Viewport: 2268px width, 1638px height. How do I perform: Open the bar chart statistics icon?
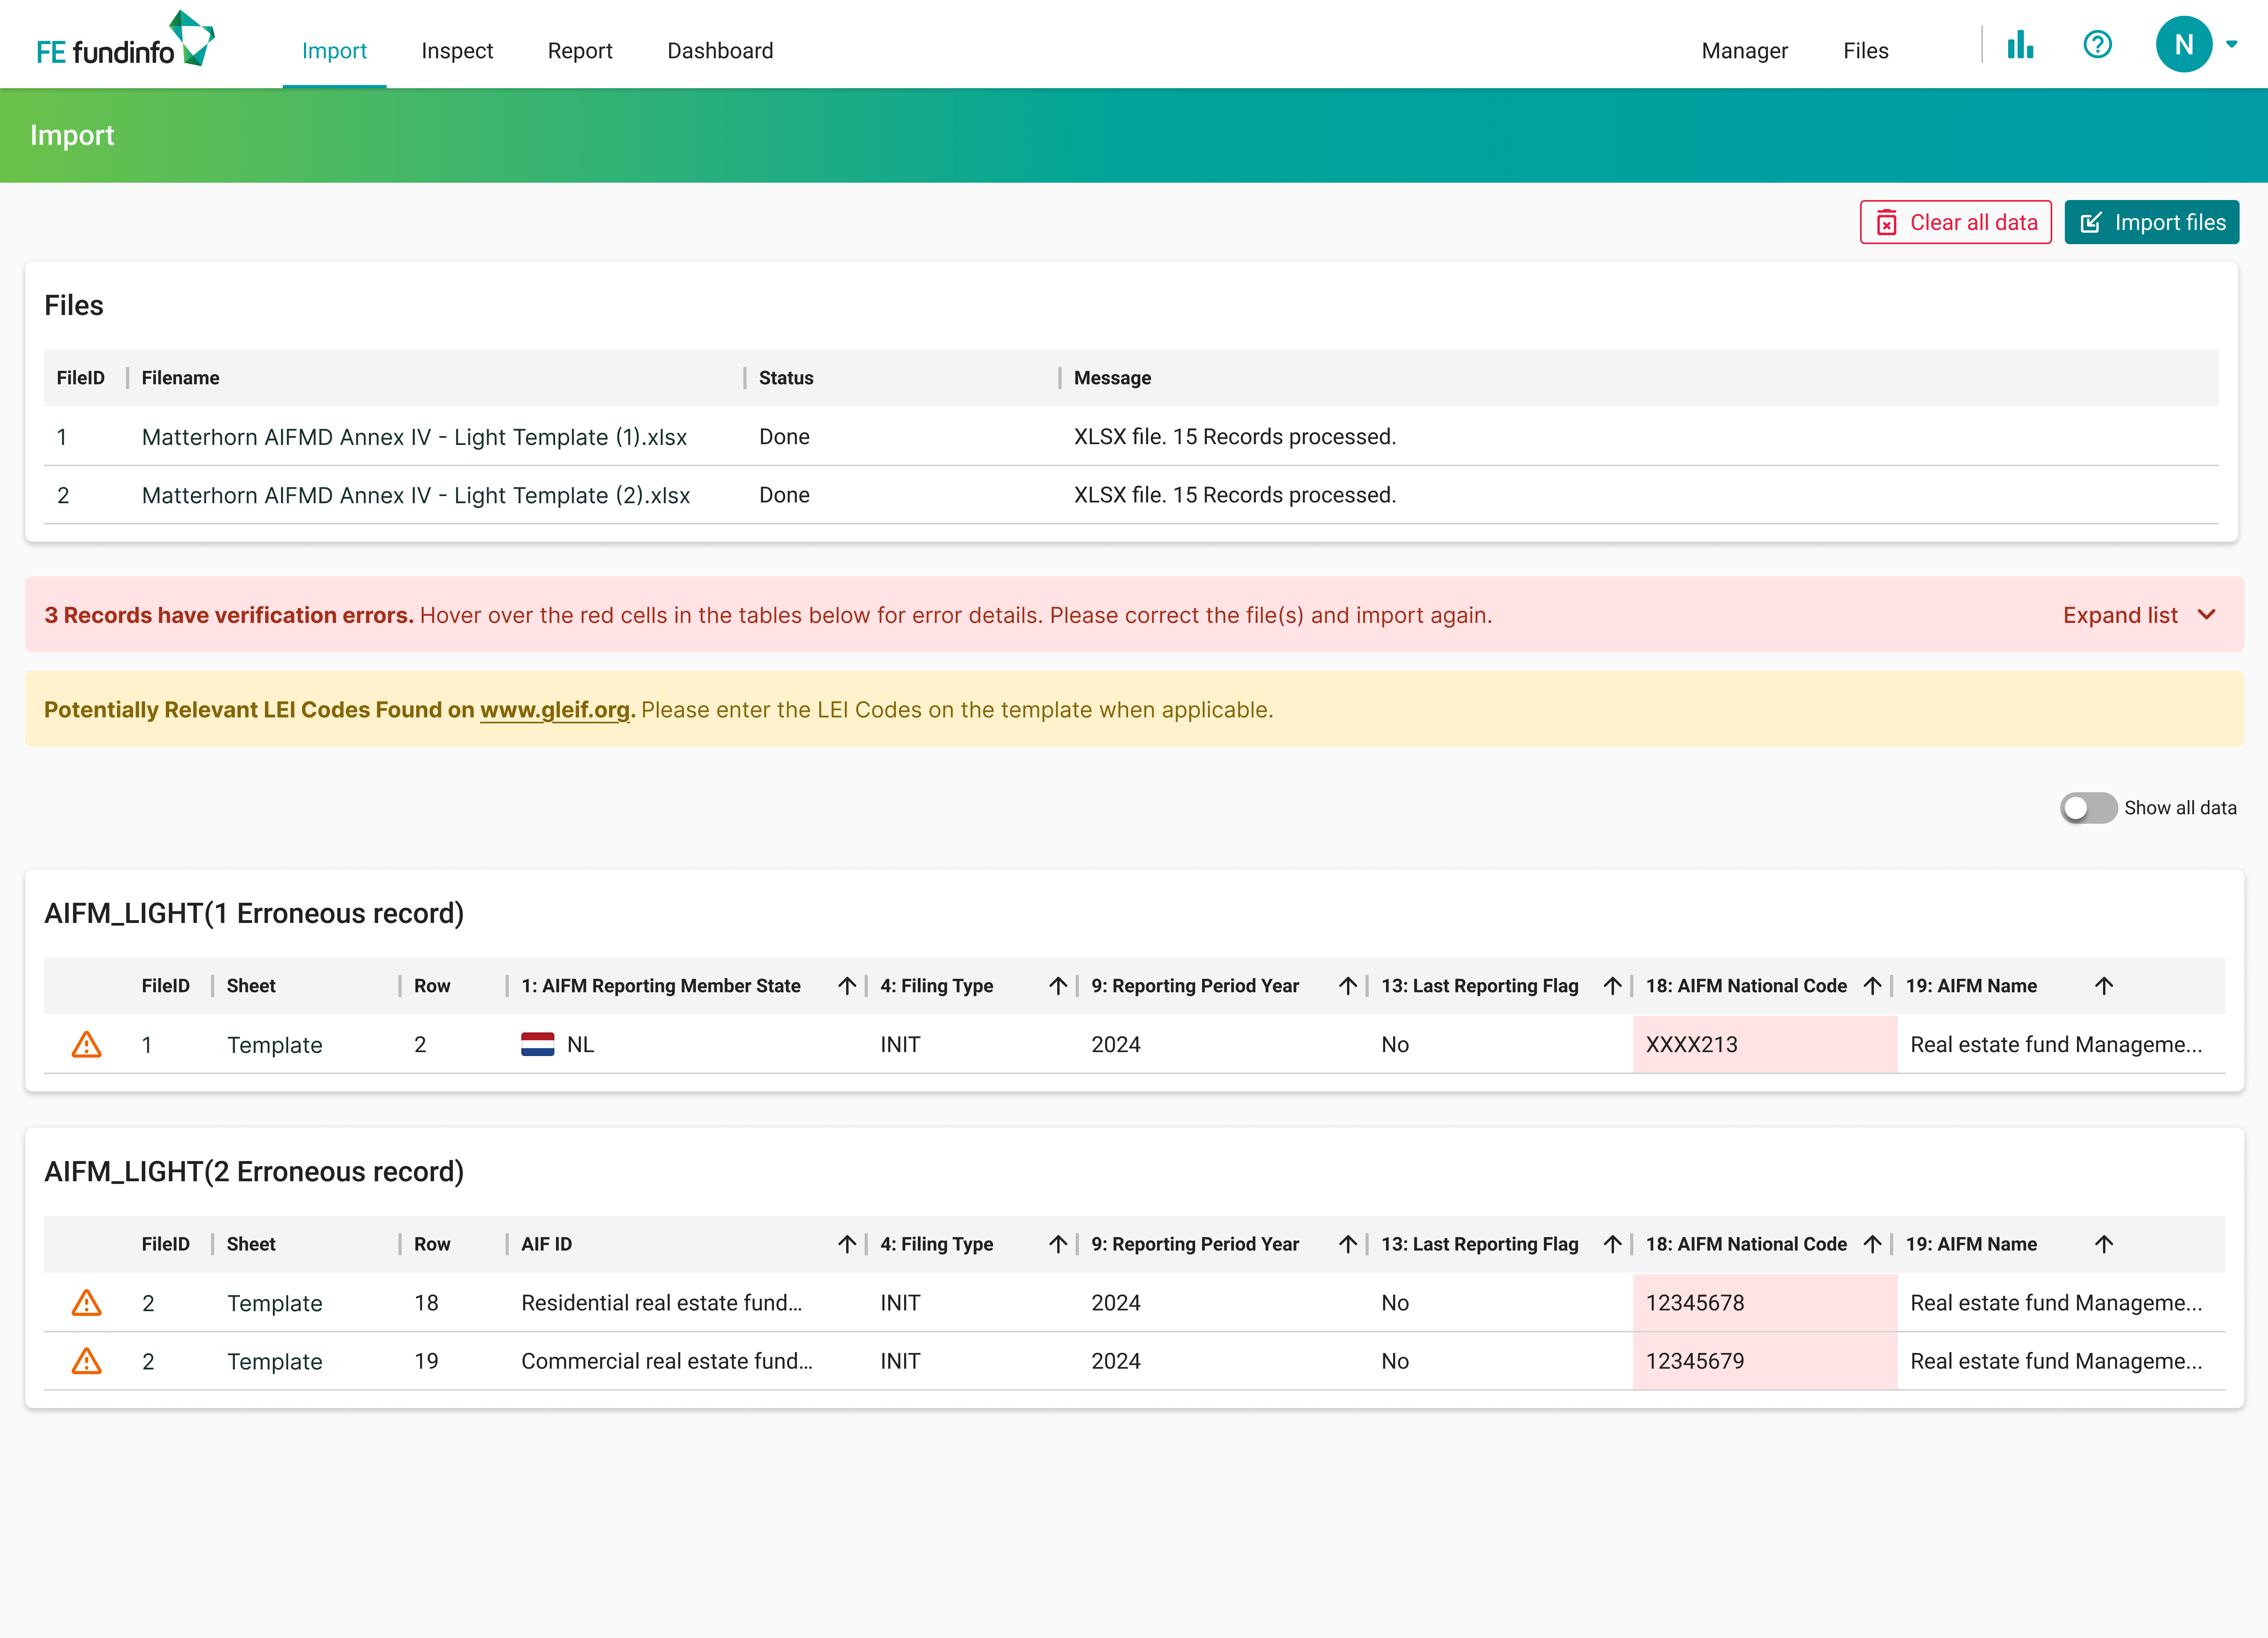(x=2020, y=45)
